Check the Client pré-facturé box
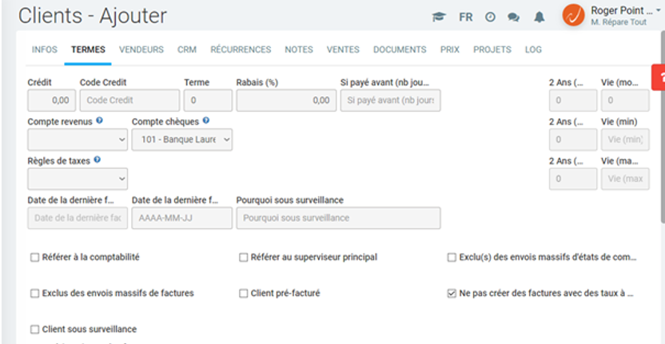Viewport: 665px width, 344px height. [x=244, y=293]
